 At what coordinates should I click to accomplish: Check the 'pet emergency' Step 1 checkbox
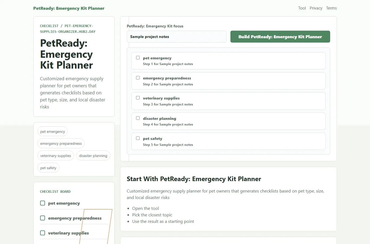138,58
